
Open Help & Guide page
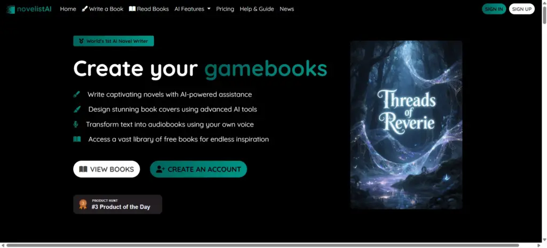pos(257,9)
